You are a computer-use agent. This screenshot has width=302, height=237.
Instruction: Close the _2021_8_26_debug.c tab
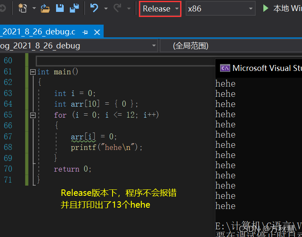coord(97,32)
